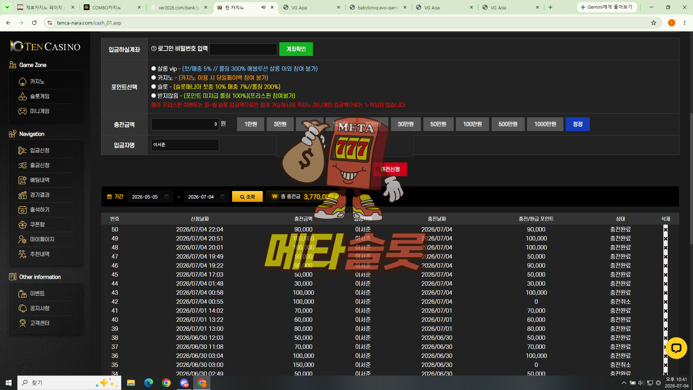Show hidden system tray icons
This screenshot has height=390, width=693.
pyautogui.click(x=624, y=383)
